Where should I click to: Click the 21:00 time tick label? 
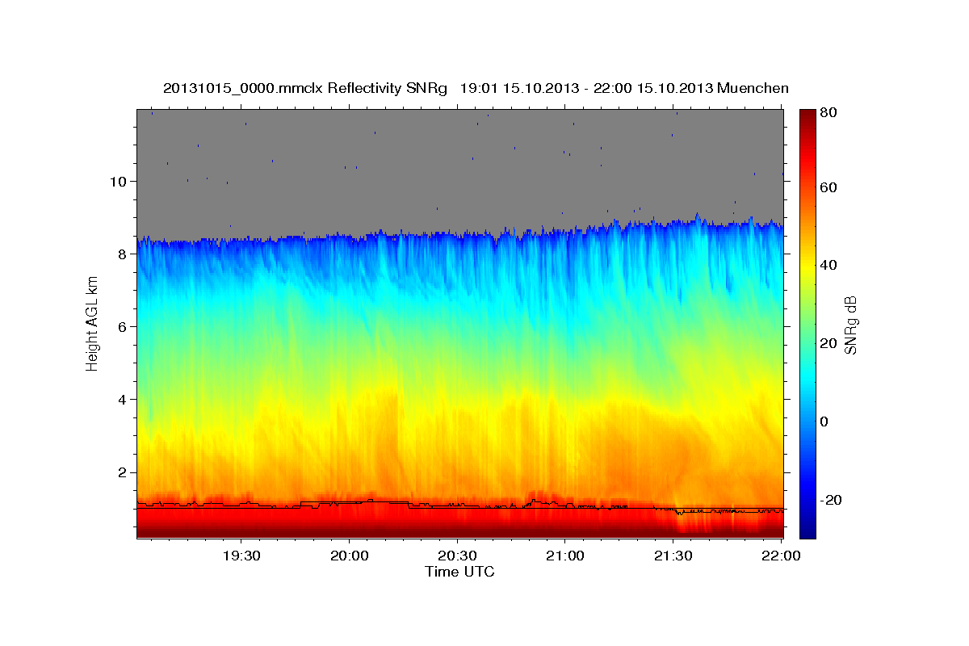click(564, 556)
